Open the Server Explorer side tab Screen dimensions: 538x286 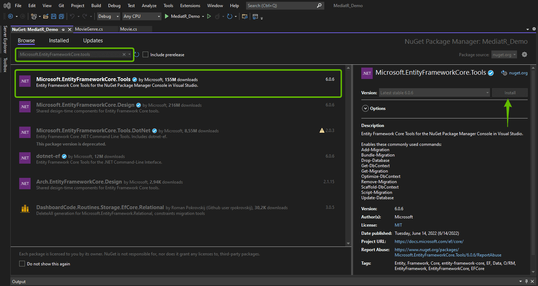tap(5, 39)
